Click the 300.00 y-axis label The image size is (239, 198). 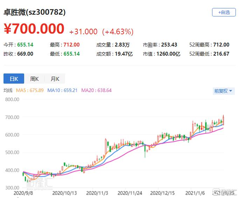(12, 188)
